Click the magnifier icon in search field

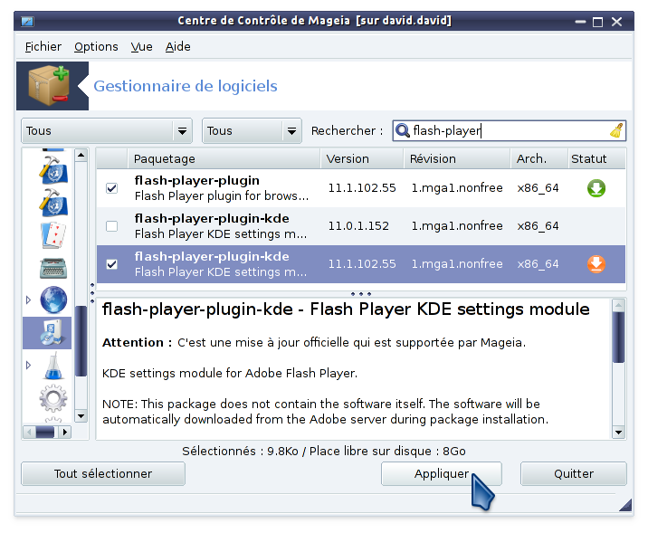[x=402, y=130]
